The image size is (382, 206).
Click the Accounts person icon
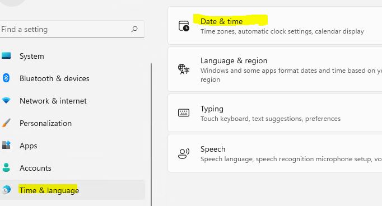6,167
